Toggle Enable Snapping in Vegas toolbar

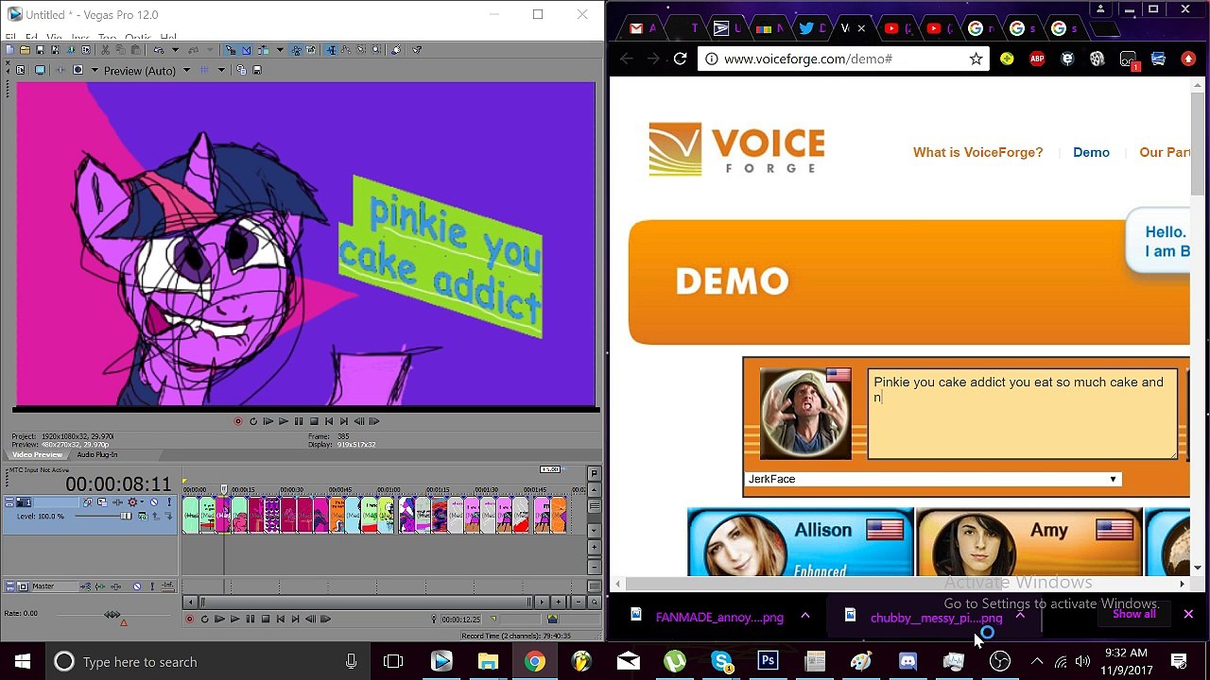coord(231,50)
